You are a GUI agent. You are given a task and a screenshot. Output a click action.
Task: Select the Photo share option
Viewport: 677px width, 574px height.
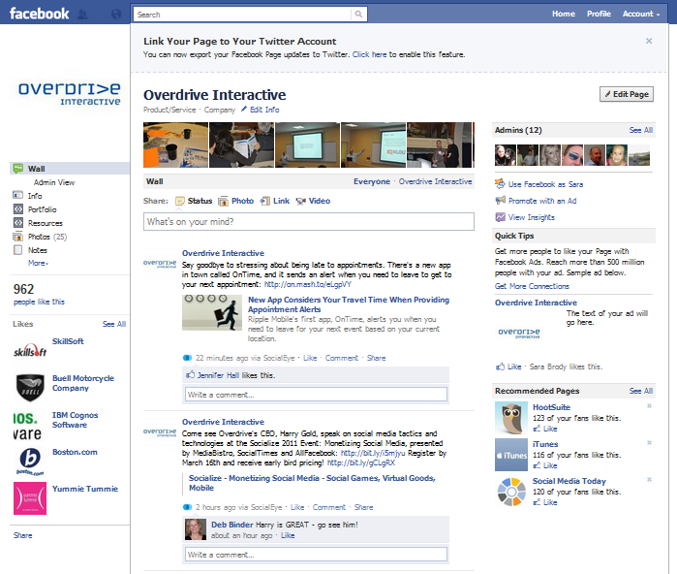236,201
